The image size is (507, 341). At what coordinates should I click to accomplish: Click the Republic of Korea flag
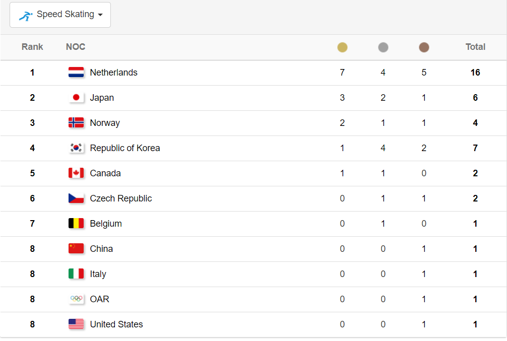click(76, 148)
